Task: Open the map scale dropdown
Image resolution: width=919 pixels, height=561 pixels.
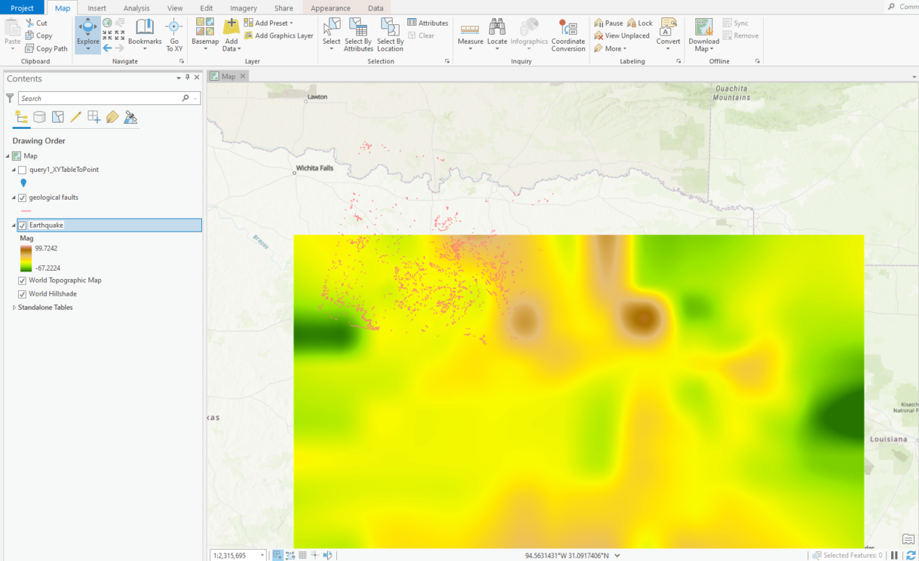Action: pyautogui.click(x=263, y=555)
